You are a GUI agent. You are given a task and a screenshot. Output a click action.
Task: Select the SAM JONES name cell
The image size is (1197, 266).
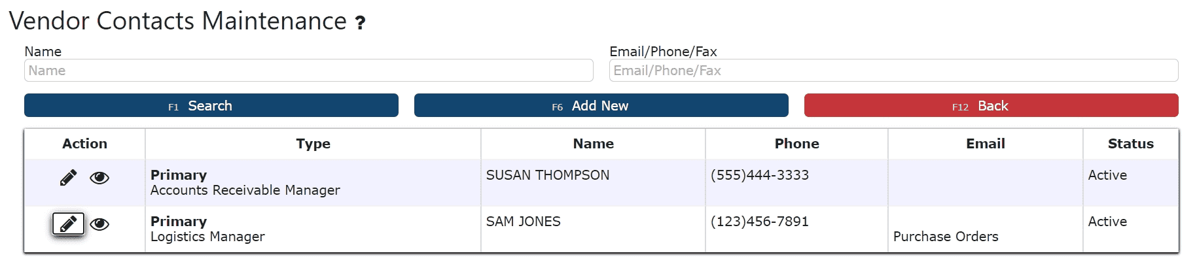(523, 222)
